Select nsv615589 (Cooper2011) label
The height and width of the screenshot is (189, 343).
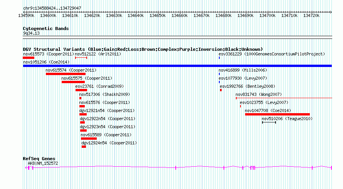click(x=106, y=135)
